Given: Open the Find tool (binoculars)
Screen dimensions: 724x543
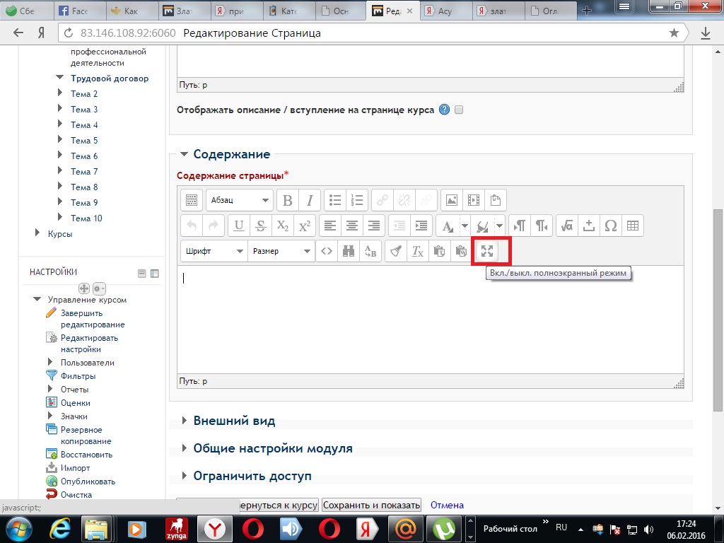Looking at the screenshot, I should click(x=349, y=251).
